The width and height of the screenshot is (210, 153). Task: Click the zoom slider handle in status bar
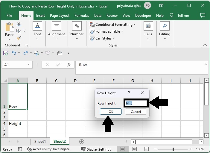(x=173, y=149)
